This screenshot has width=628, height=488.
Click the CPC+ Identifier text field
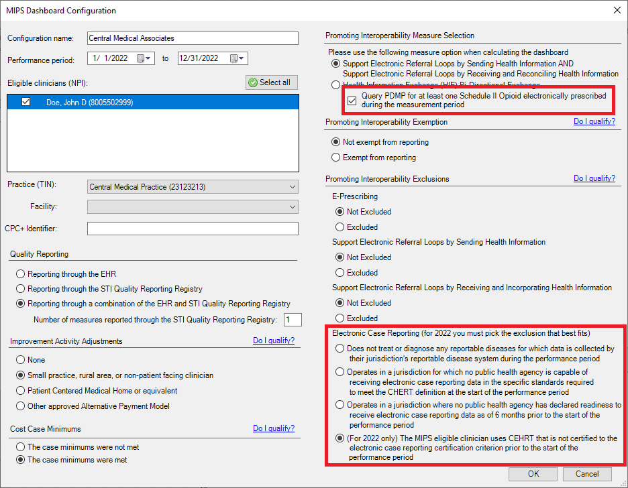(192, 229)
